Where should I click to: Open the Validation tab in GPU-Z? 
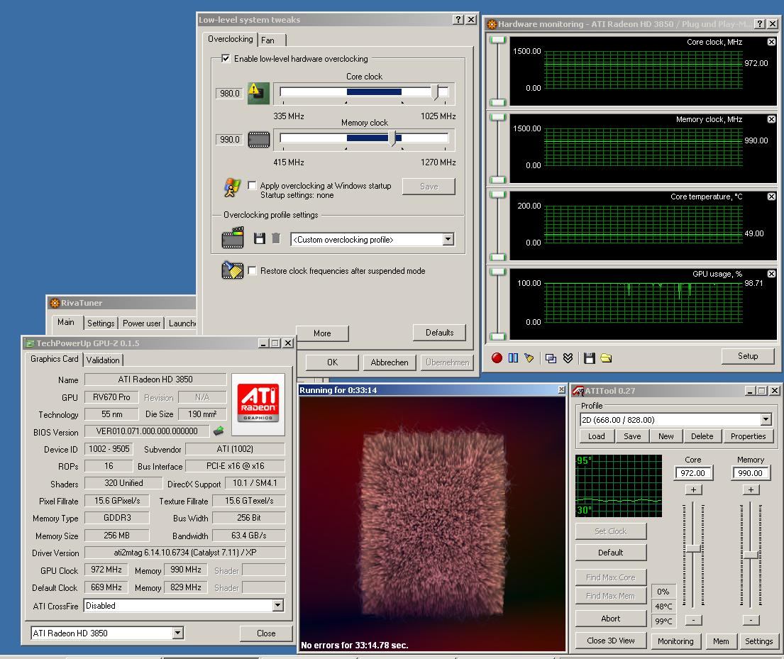[x=103, y=360]
